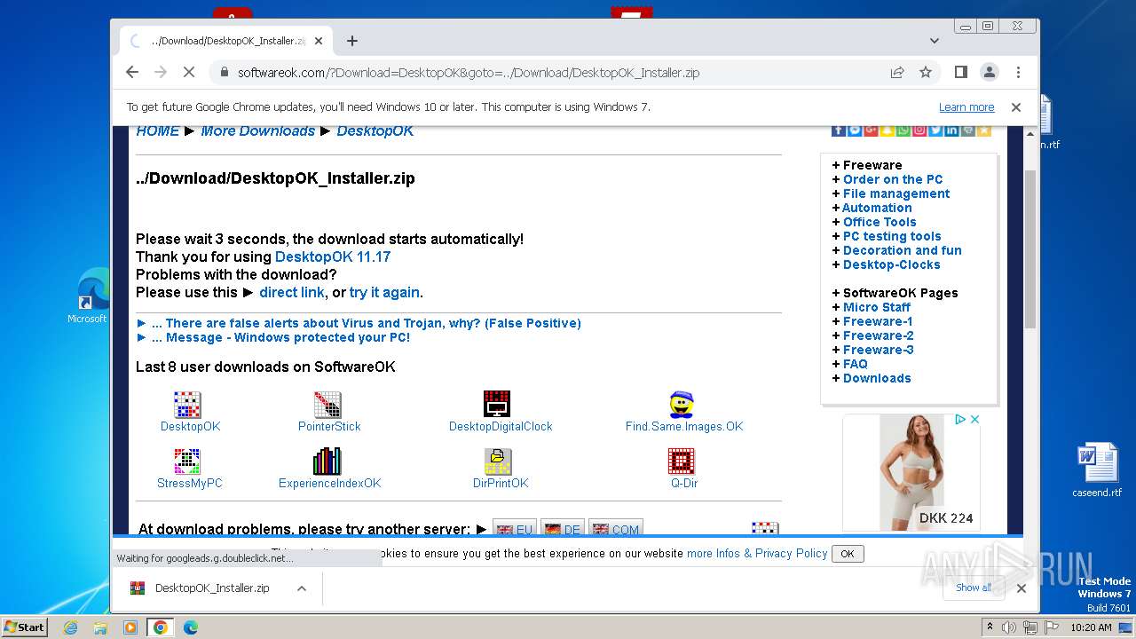
Task: Select the DesktopOK_Installer.zip browser tab
Action: 225,41
